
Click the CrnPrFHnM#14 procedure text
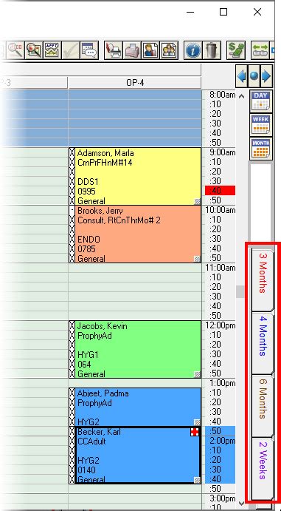pos(105,163)
